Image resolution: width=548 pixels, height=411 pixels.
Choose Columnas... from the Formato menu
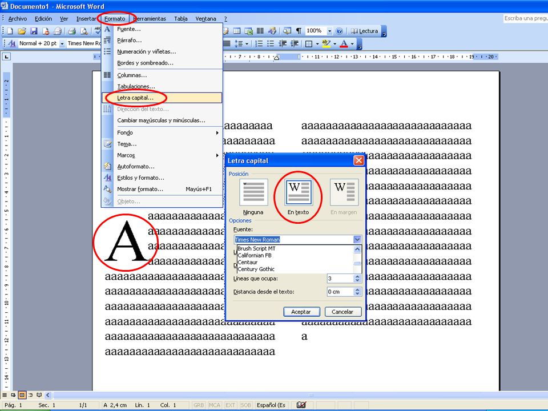162,75
